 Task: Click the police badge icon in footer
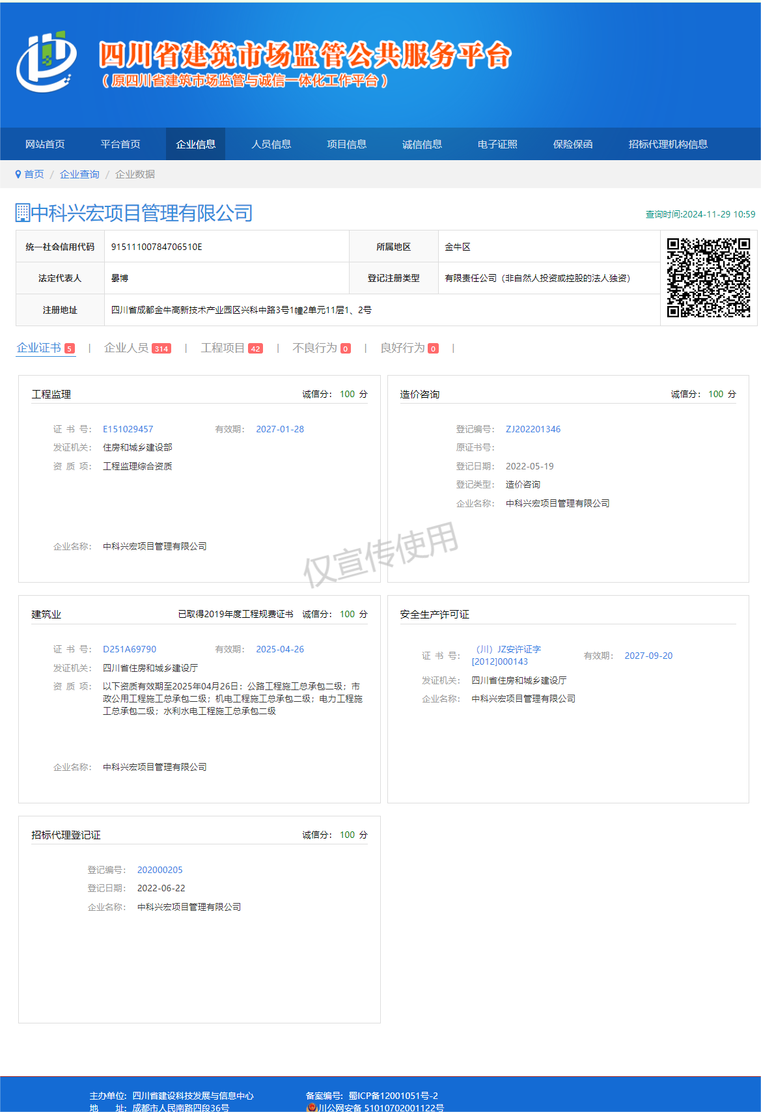click(x=311, y=1107)
